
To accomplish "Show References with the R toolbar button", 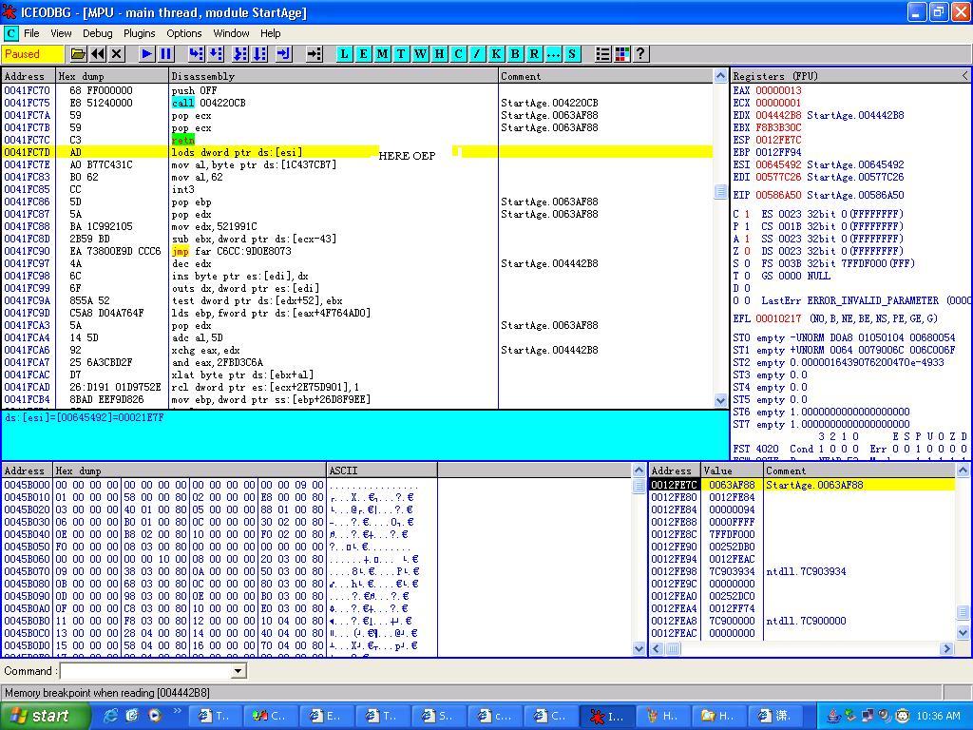I will (x=534, y=54).
